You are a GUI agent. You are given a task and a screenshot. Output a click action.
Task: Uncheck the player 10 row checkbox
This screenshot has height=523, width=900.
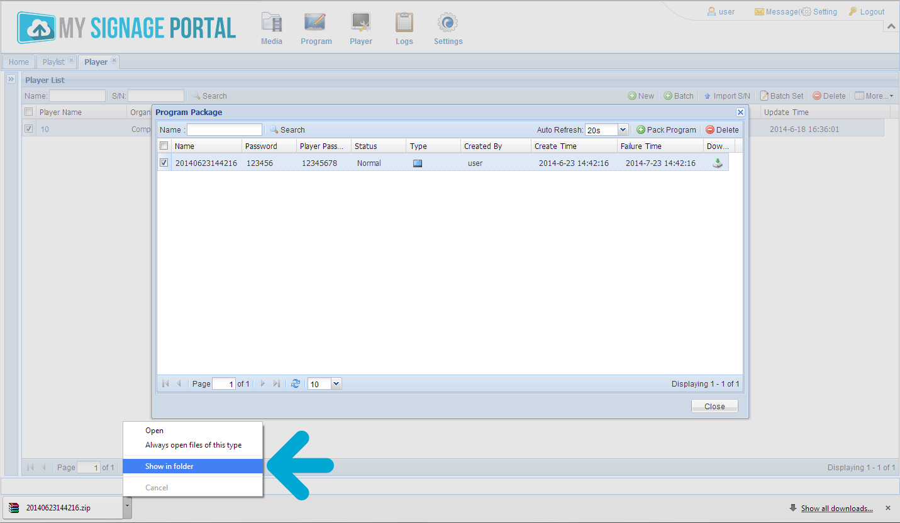pyautogui.click(x=28, y=129)
